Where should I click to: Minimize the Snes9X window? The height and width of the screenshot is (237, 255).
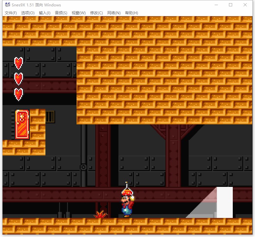click(x=216, y=5)
